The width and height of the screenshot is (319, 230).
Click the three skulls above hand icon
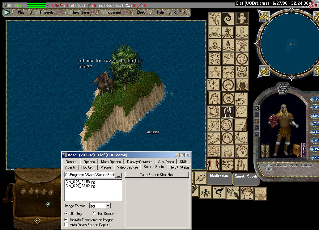(x=242, y=45)
